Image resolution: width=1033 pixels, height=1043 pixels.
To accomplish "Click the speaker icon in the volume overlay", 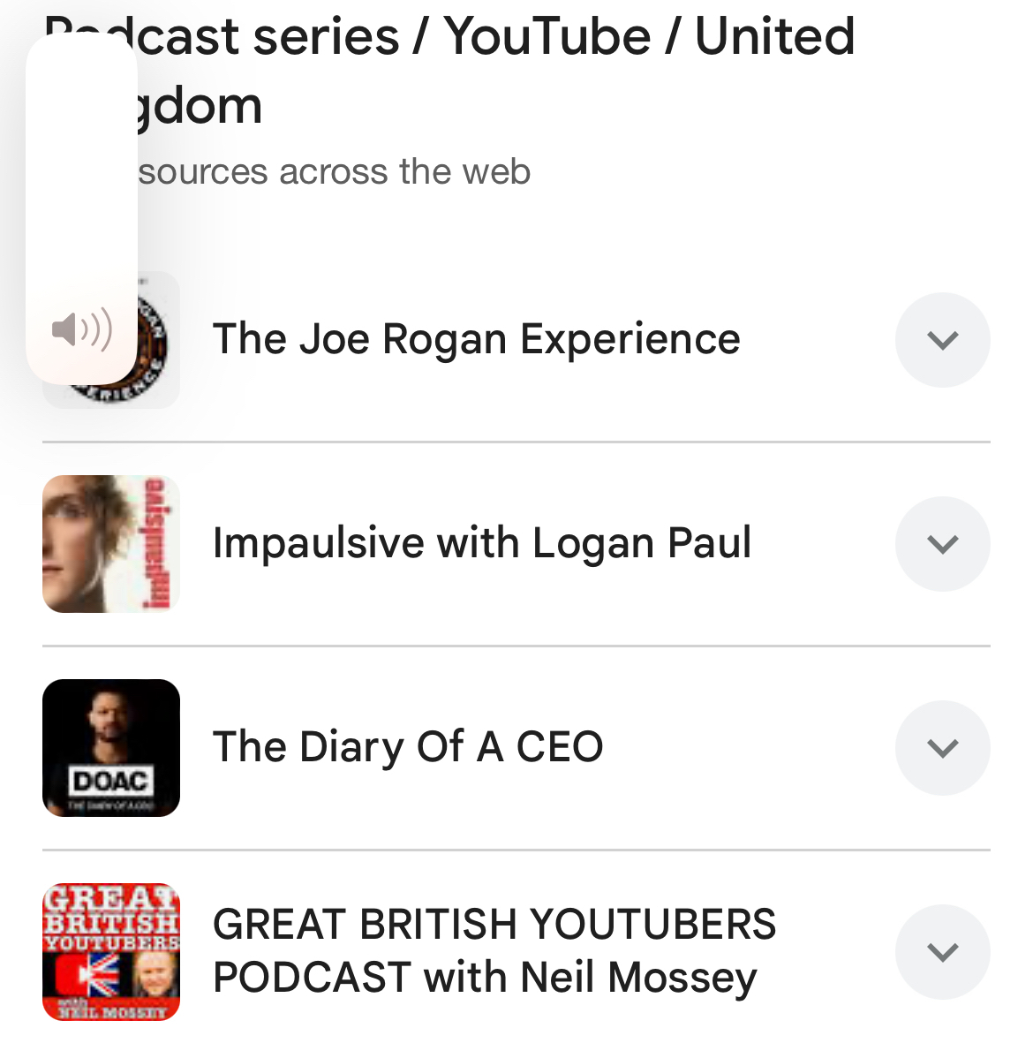I will [x=82, y=330].
